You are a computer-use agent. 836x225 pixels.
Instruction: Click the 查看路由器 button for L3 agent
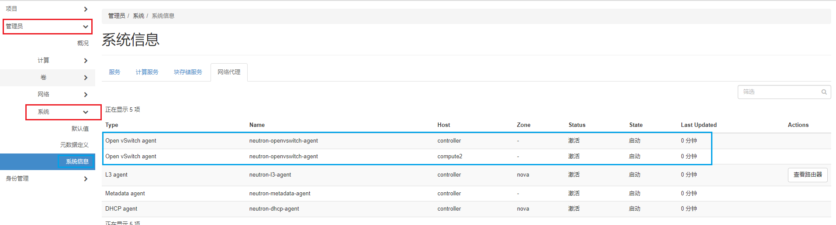point(807,174)
